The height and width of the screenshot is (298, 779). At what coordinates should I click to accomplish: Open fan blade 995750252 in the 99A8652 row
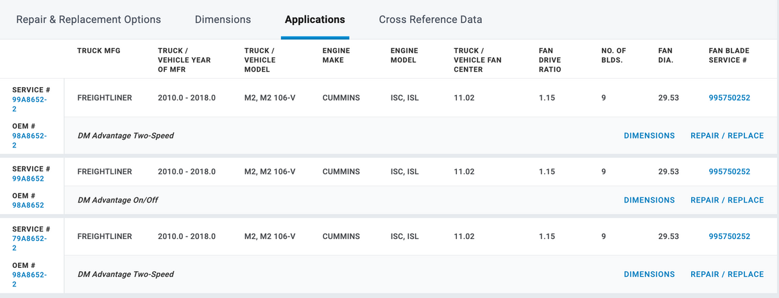(729, 172)
